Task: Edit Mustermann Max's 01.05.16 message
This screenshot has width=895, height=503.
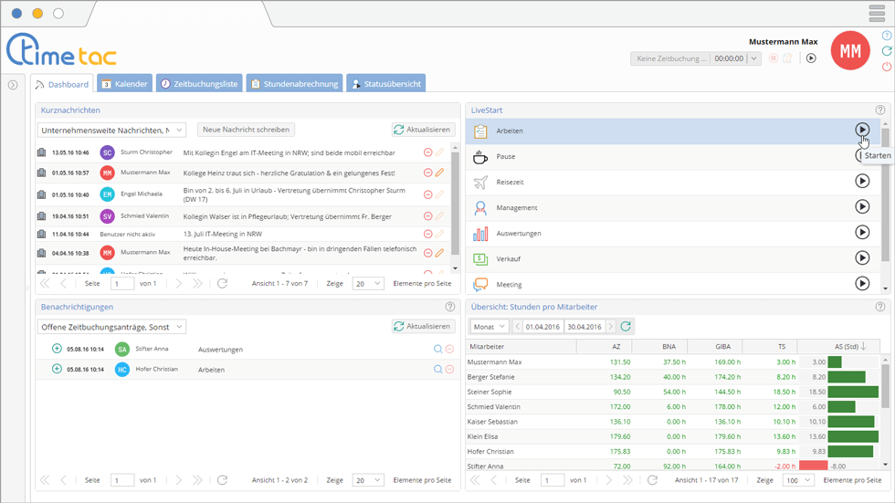Action: point(439,173)
